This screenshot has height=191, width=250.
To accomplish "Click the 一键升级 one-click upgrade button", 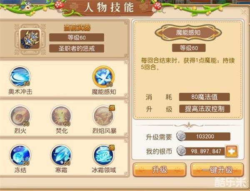I will [x=217, y=170].
